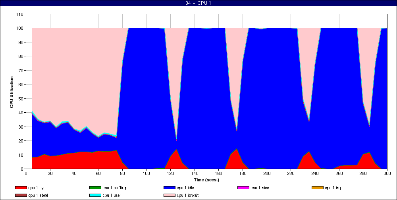The height and width of the screenshot is (200, 397).
Task: Select the "cpu 1 steal" legend label
Action: (38, 196)
